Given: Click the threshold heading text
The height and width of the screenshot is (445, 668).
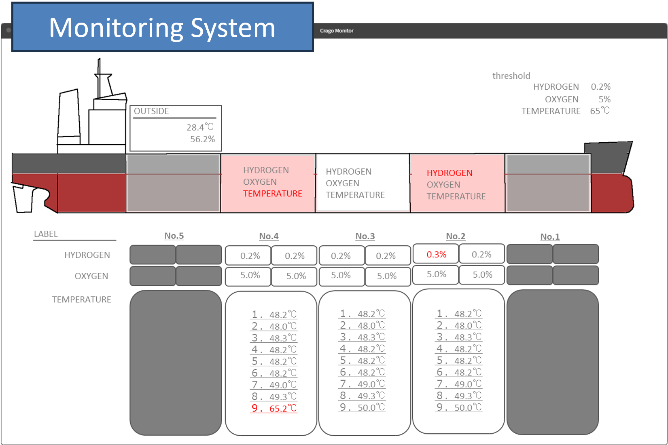Looking at the screenshot, I should pyautogui.click(x=511, y=76).
